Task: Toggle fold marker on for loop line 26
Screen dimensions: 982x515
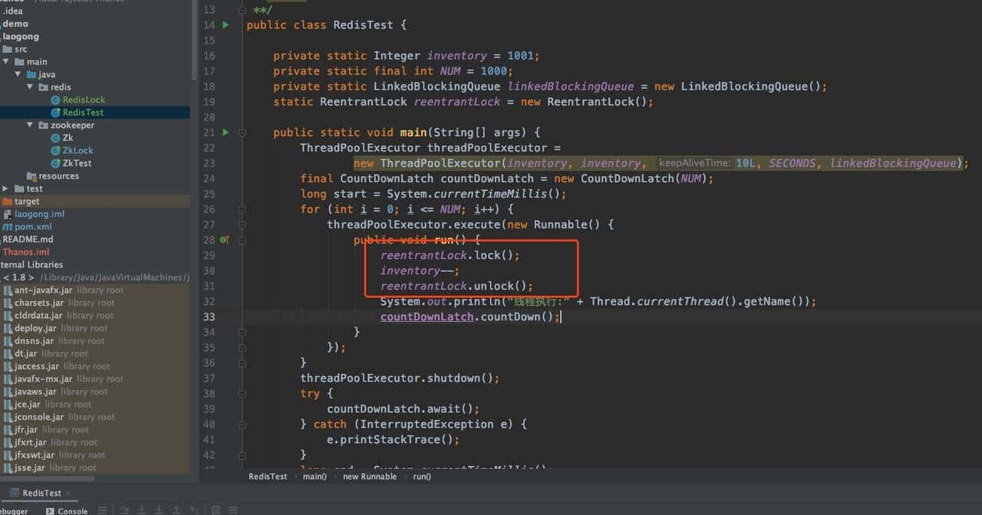Action: click(x=242, y=209)
